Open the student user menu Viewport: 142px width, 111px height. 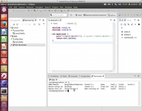(x=133, y=4)
